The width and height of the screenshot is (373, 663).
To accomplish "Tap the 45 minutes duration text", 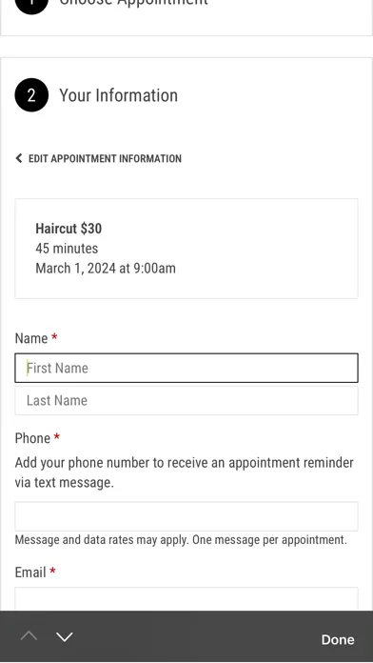I will 67,249.
